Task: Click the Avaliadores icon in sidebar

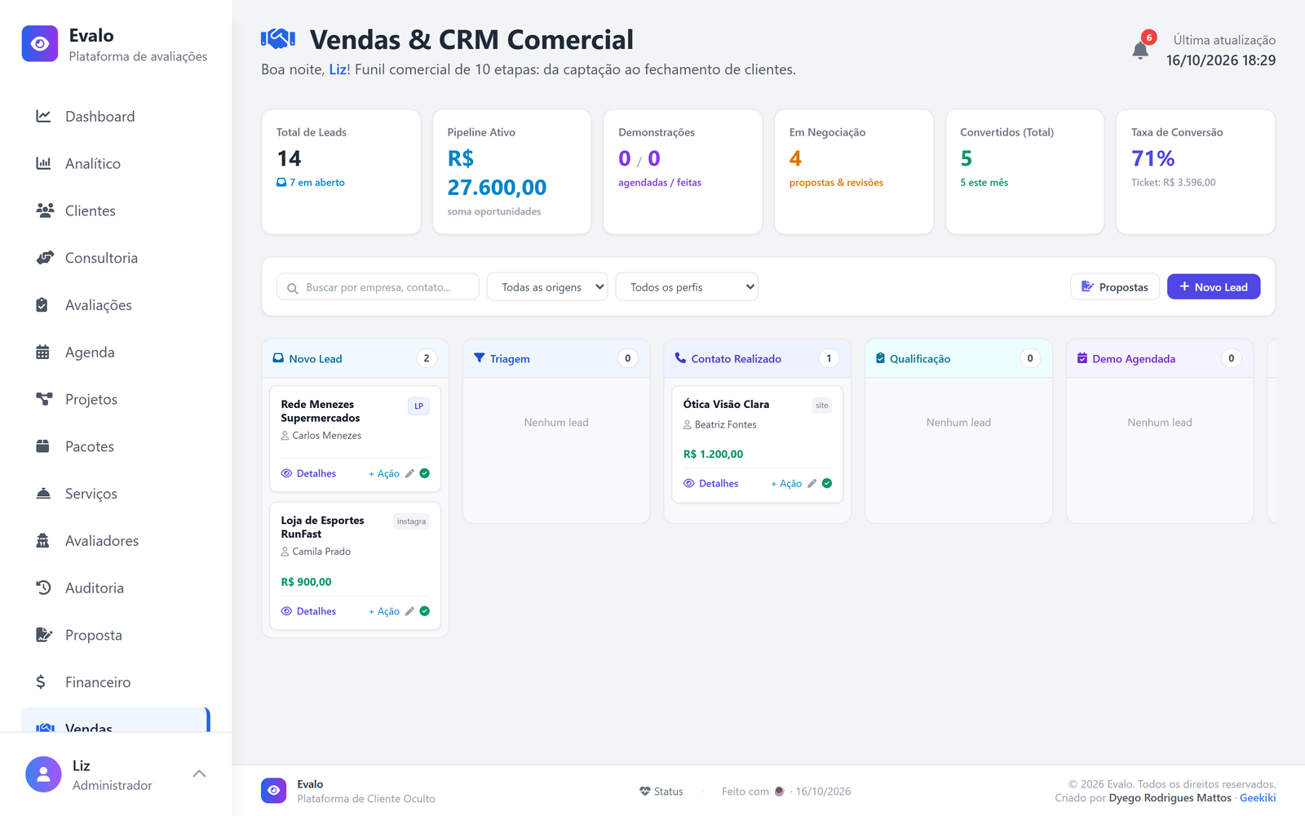Action: (43, 541)
